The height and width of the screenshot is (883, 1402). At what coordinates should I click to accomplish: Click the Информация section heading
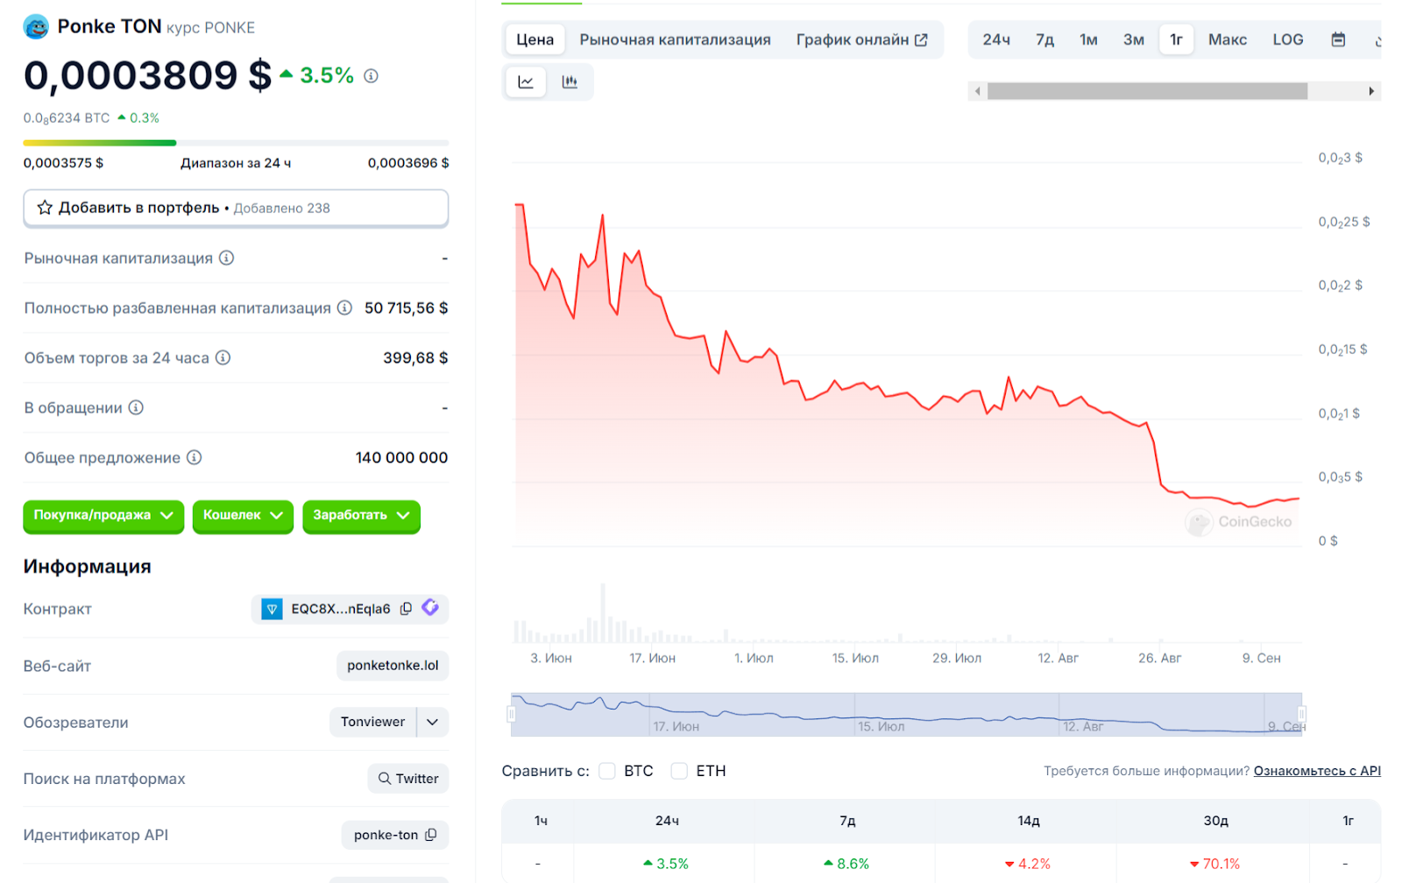(x=88, y=567)
